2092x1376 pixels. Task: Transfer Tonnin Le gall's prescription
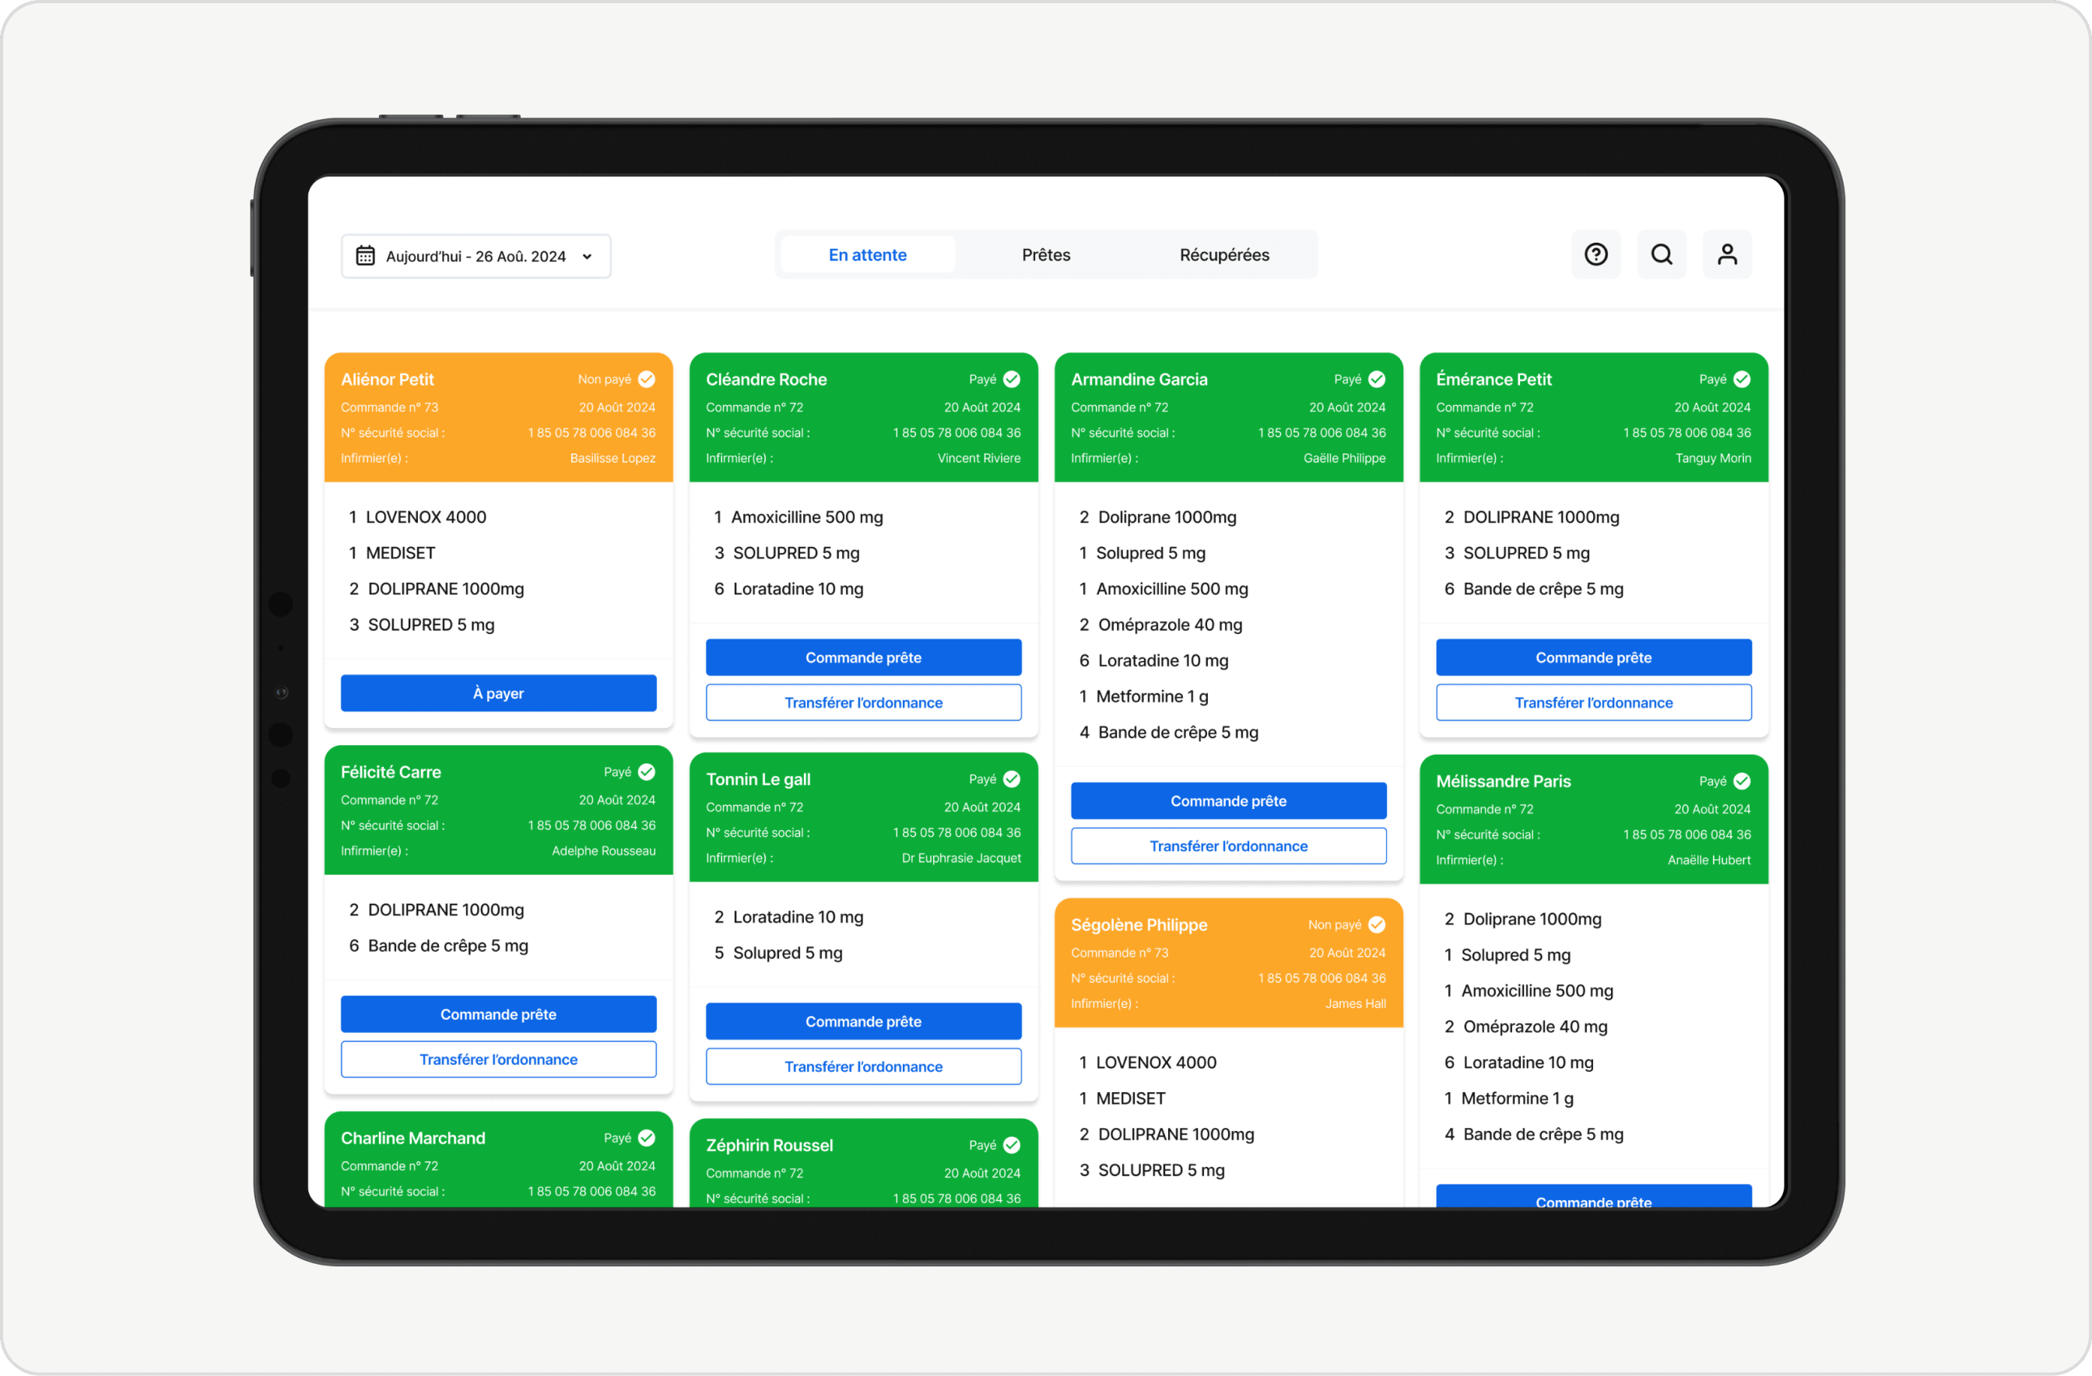(863, 1066)
